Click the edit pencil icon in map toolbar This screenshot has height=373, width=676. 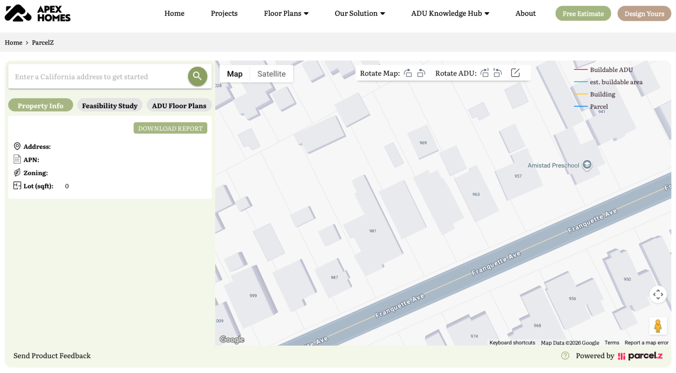tap(515, 73)
